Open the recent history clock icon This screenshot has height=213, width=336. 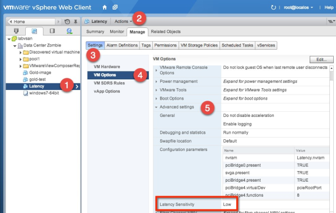pyautogui.click(x=67, y=22)
